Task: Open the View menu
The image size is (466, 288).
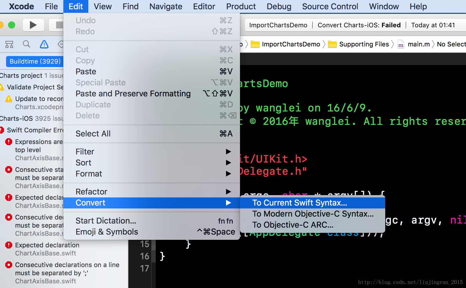Action: click(x=103, y=6)
